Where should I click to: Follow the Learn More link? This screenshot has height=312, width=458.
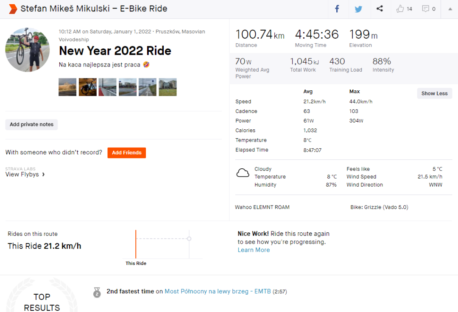click(254, 250)
